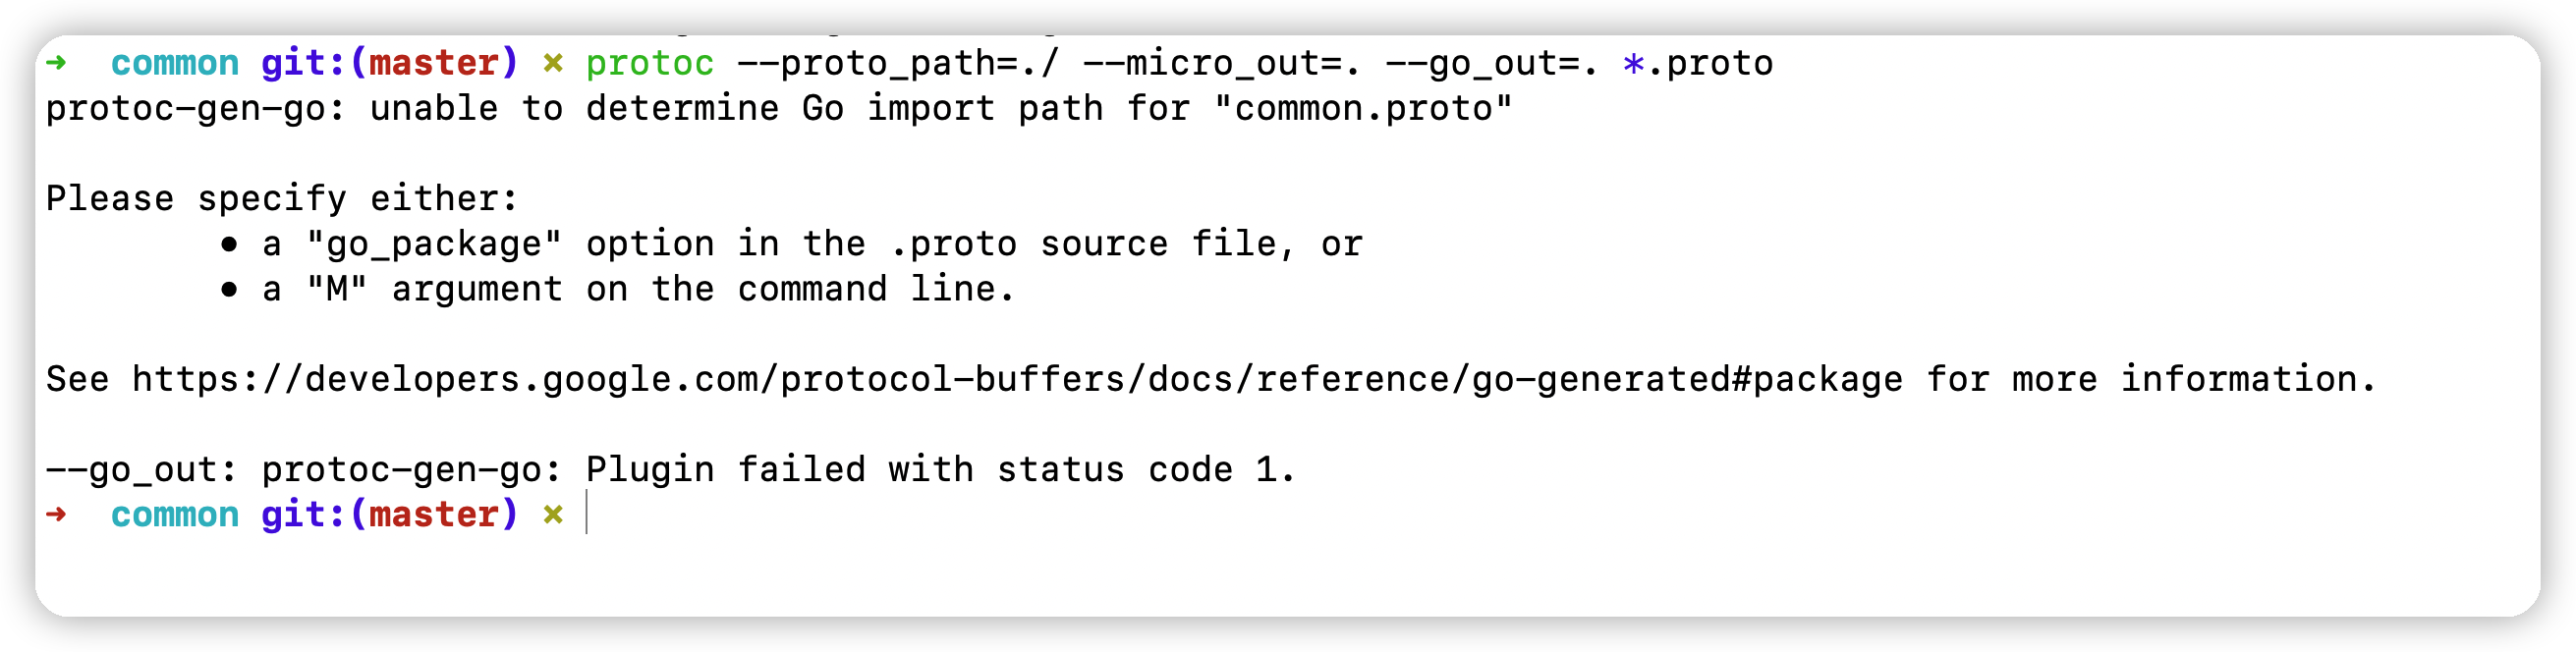Screen dimensions: 2576x652
Task: Click the "Please specify either:" line
Action: point(282,199)
